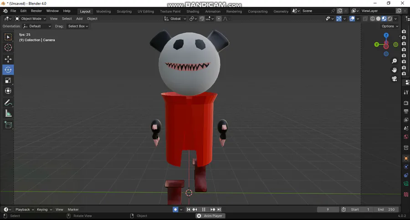Click the new scene icon beside Scene field
The height and width of the screenshot is (220, 410).
click(340, 11)
